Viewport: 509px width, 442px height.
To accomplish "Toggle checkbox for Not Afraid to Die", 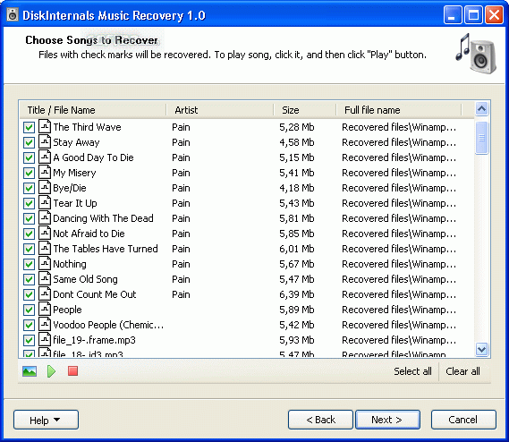I will coord(29,234).
